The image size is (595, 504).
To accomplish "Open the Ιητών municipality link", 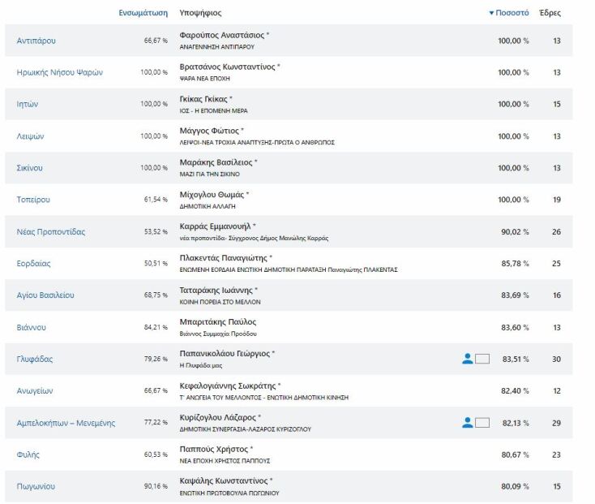I will click(x=28, y=104).
